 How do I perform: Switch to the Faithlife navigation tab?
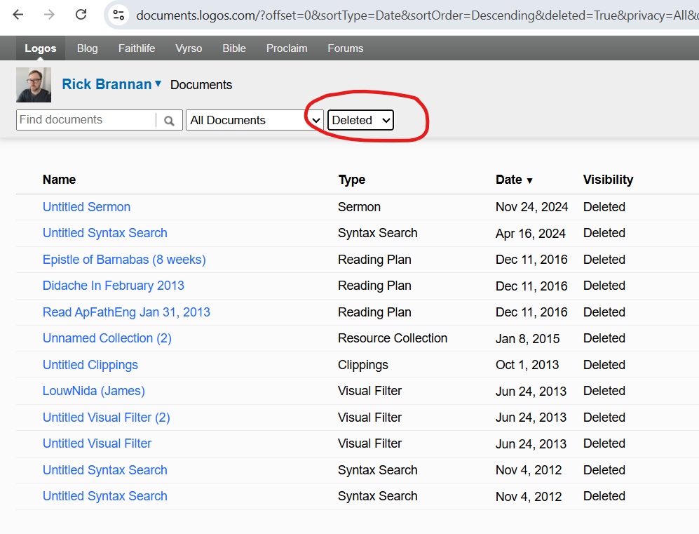point(137,48)
